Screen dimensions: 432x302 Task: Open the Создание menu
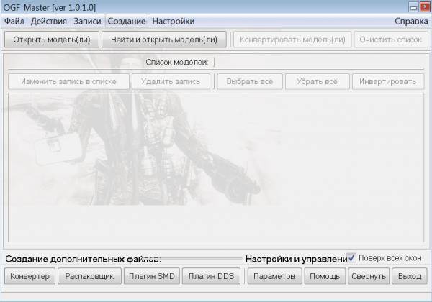[127, 21]
